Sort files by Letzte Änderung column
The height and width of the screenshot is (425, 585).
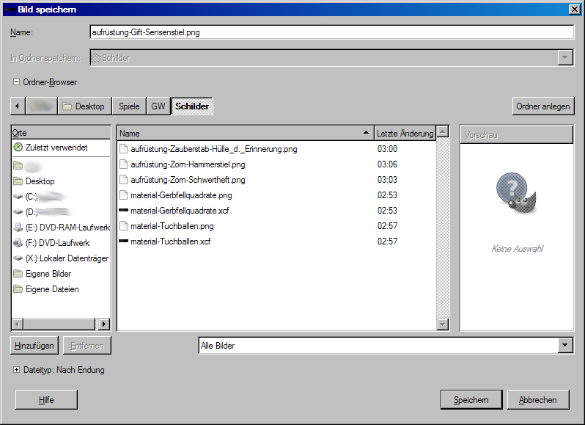(x=404, y=134)
